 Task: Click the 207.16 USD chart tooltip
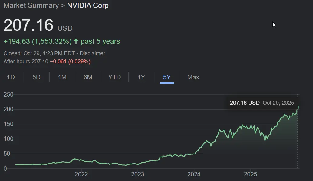click(x=262, y=103)
